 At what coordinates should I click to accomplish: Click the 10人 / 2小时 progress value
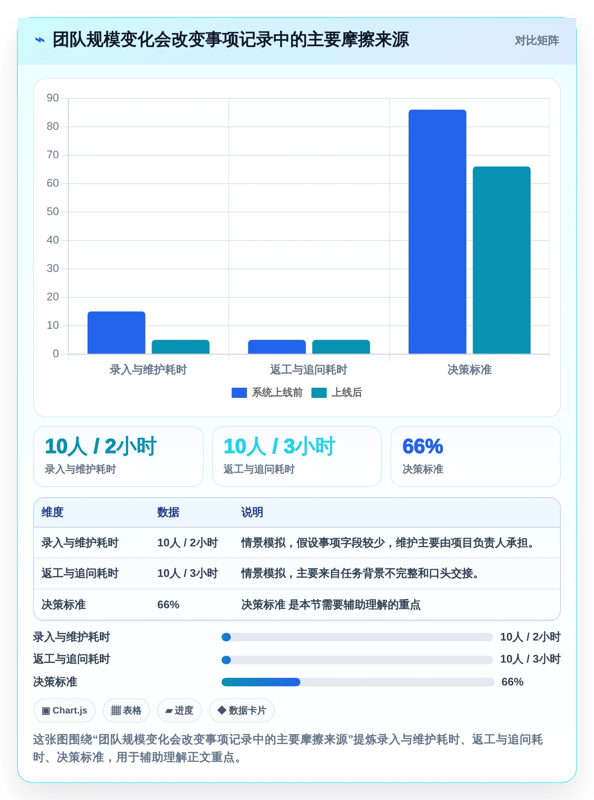pos(530,637)
